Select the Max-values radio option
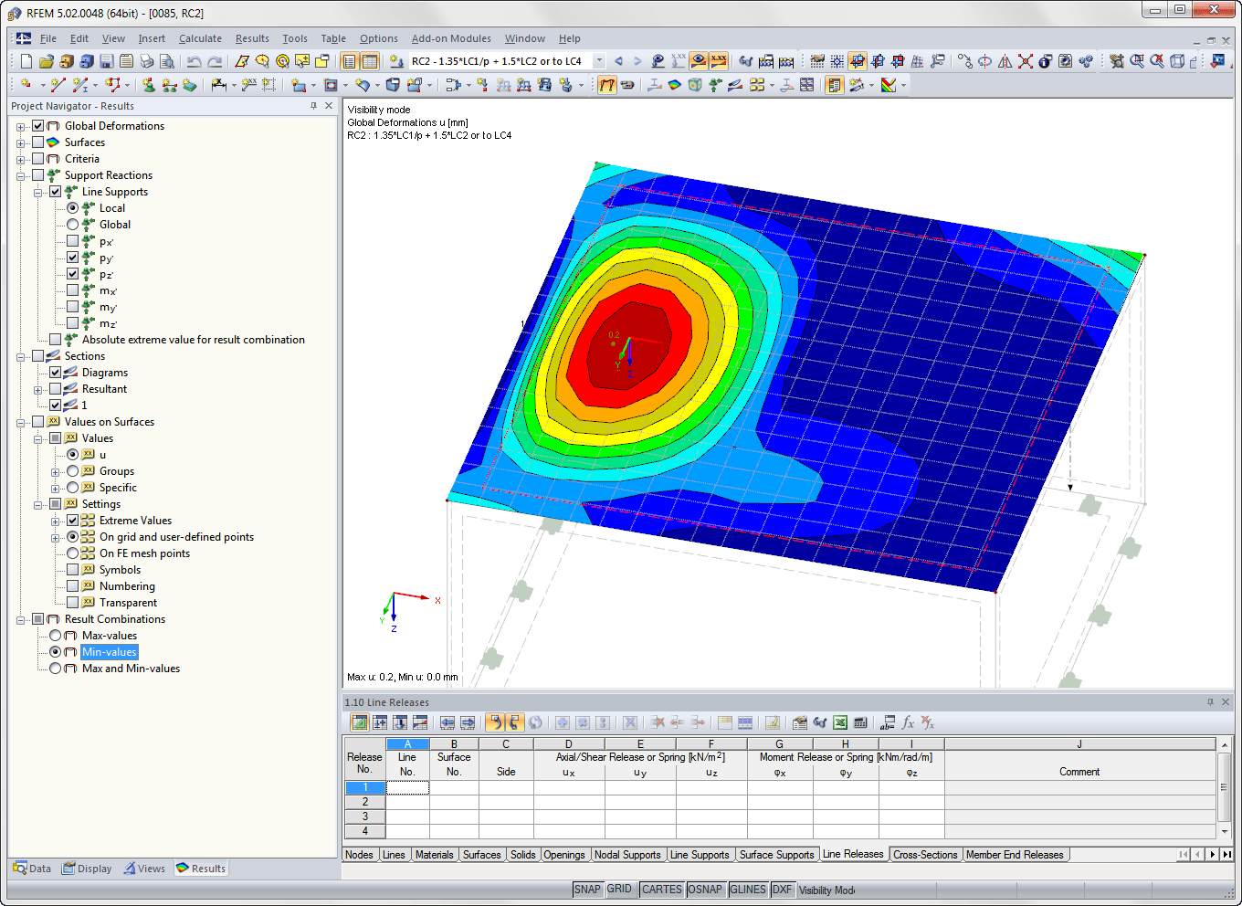This screenshot has width=1242, height=906. pyautogui.click(x=55, y=636)
